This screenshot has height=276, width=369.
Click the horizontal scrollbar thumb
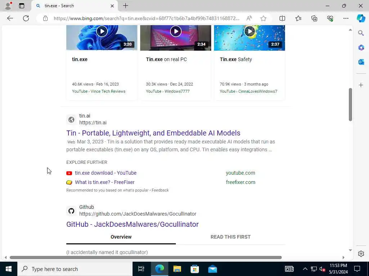(x=146, y=257)
